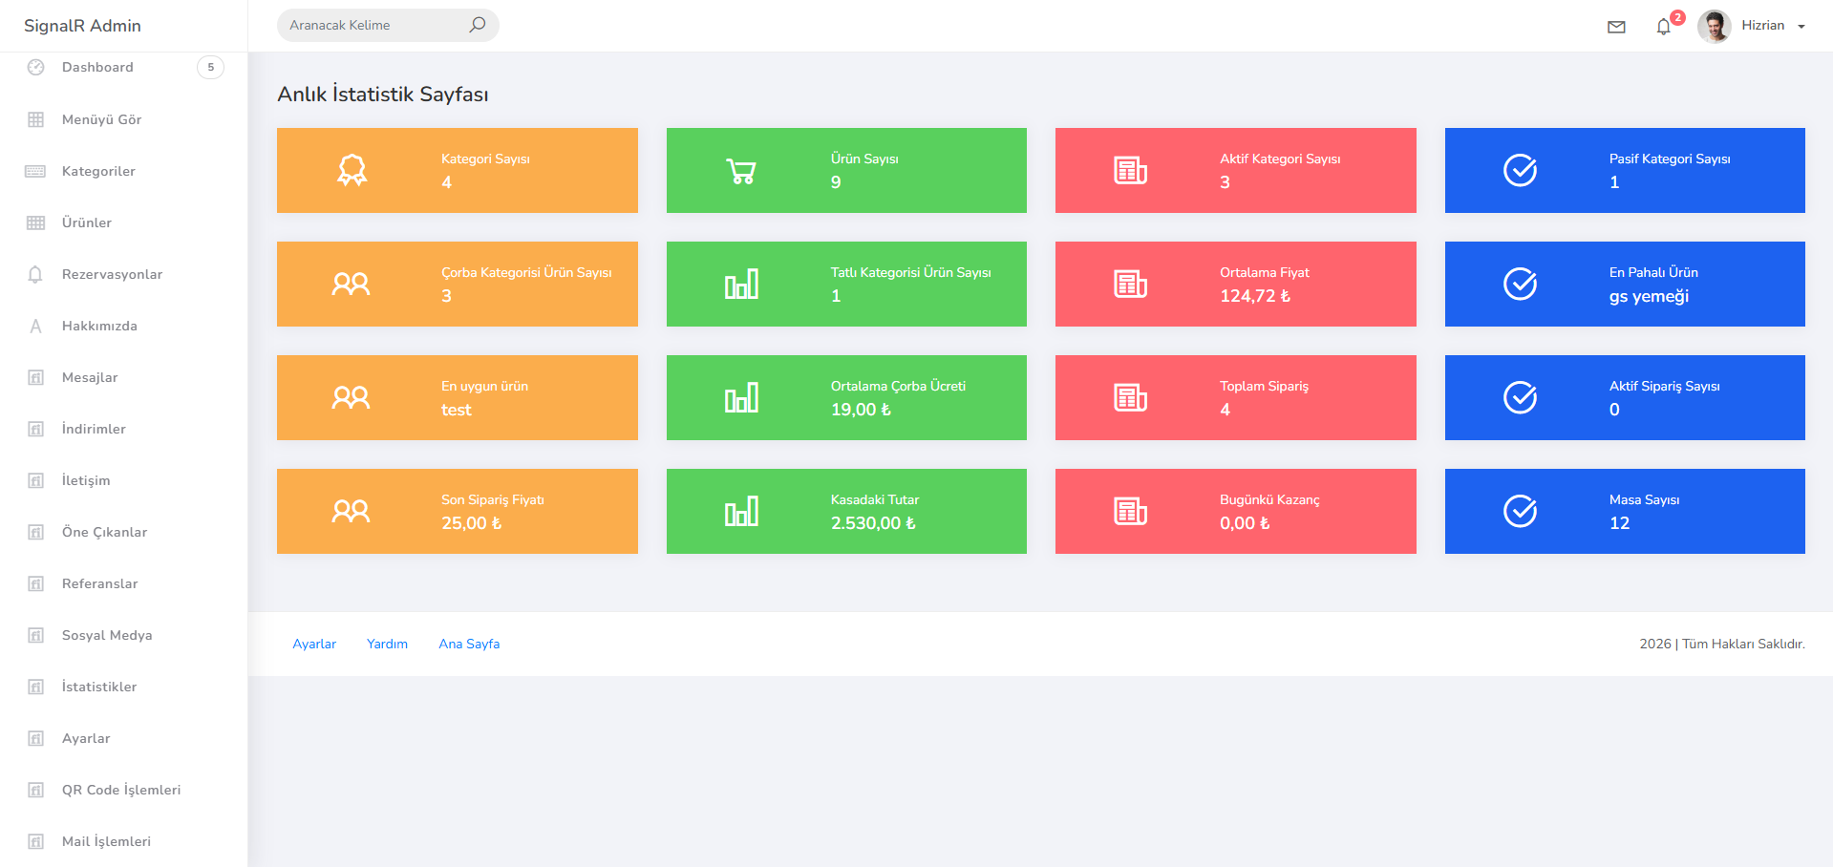Screen dimensions: 1833x867
Task: Go to Kategoriler in the sidebar
Action: [98, 171]
